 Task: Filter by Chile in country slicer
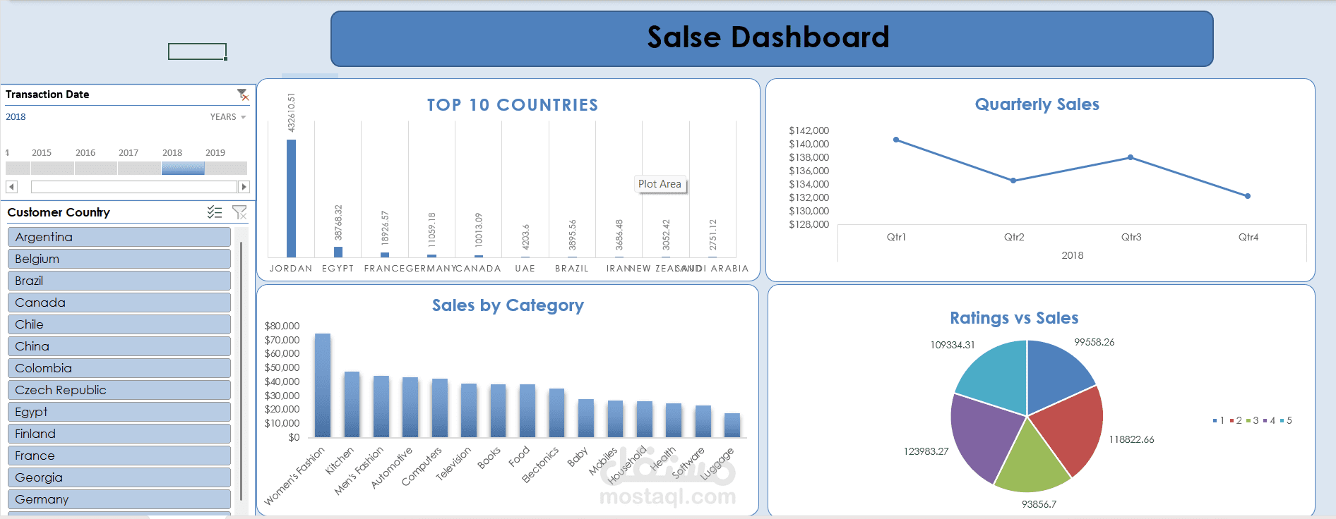tap(119, 324)
